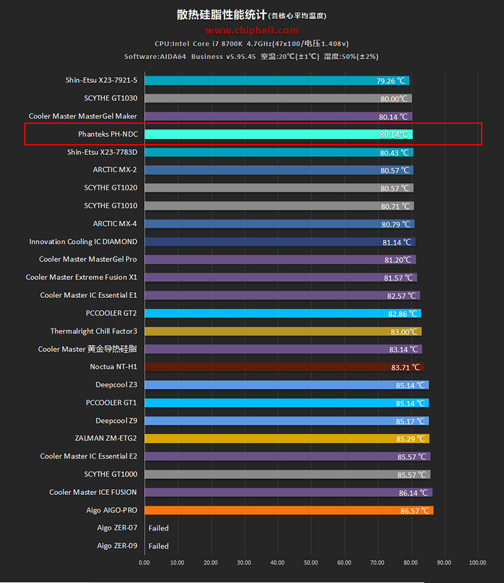504x583 pixels.
Task: Click the 83.14 ℃ value
Action: (x=404, y=350)
